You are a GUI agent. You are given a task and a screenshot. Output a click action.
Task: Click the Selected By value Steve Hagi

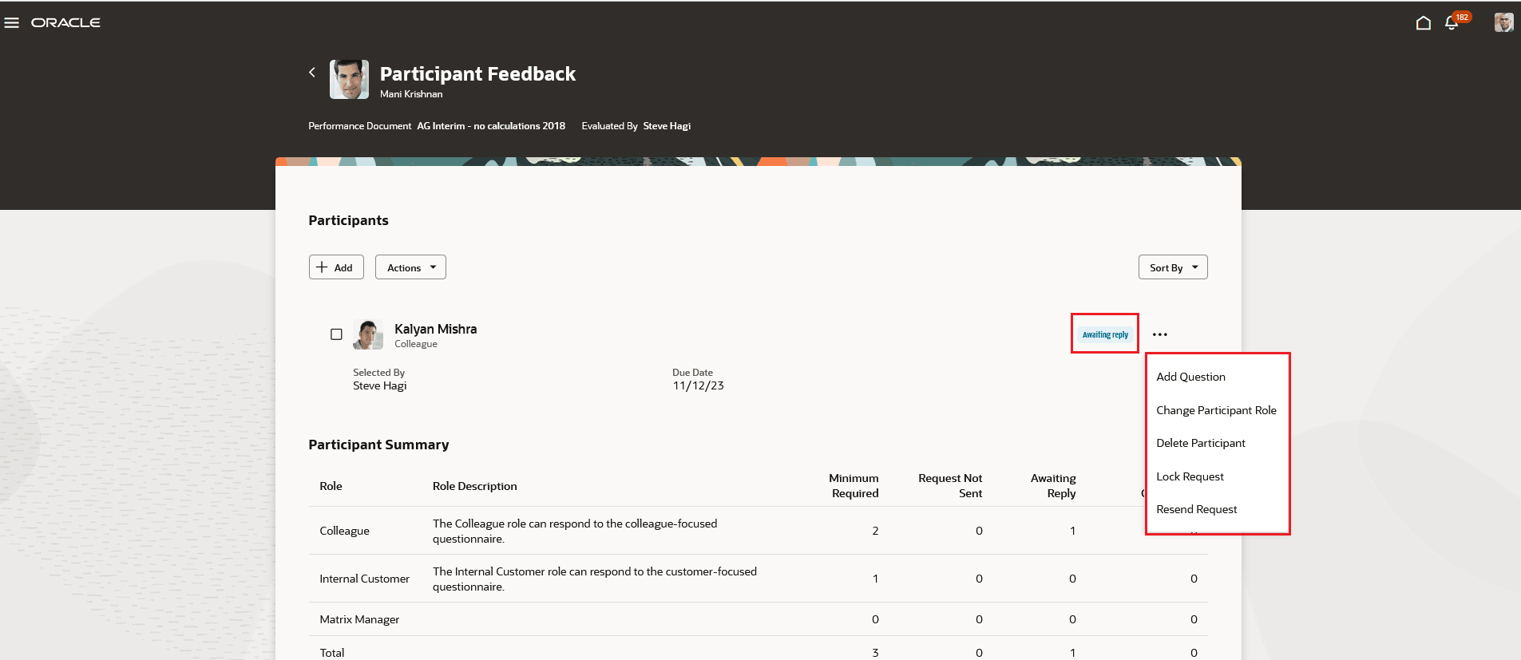[x=380, y=385]
